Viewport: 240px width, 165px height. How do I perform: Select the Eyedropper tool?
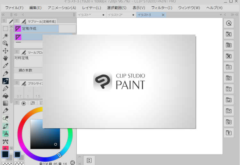pyautogui.click(x=5, y=66)
